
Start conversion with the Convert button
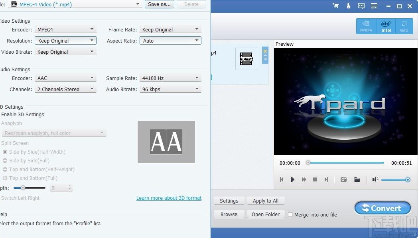(x=383, y=208)
